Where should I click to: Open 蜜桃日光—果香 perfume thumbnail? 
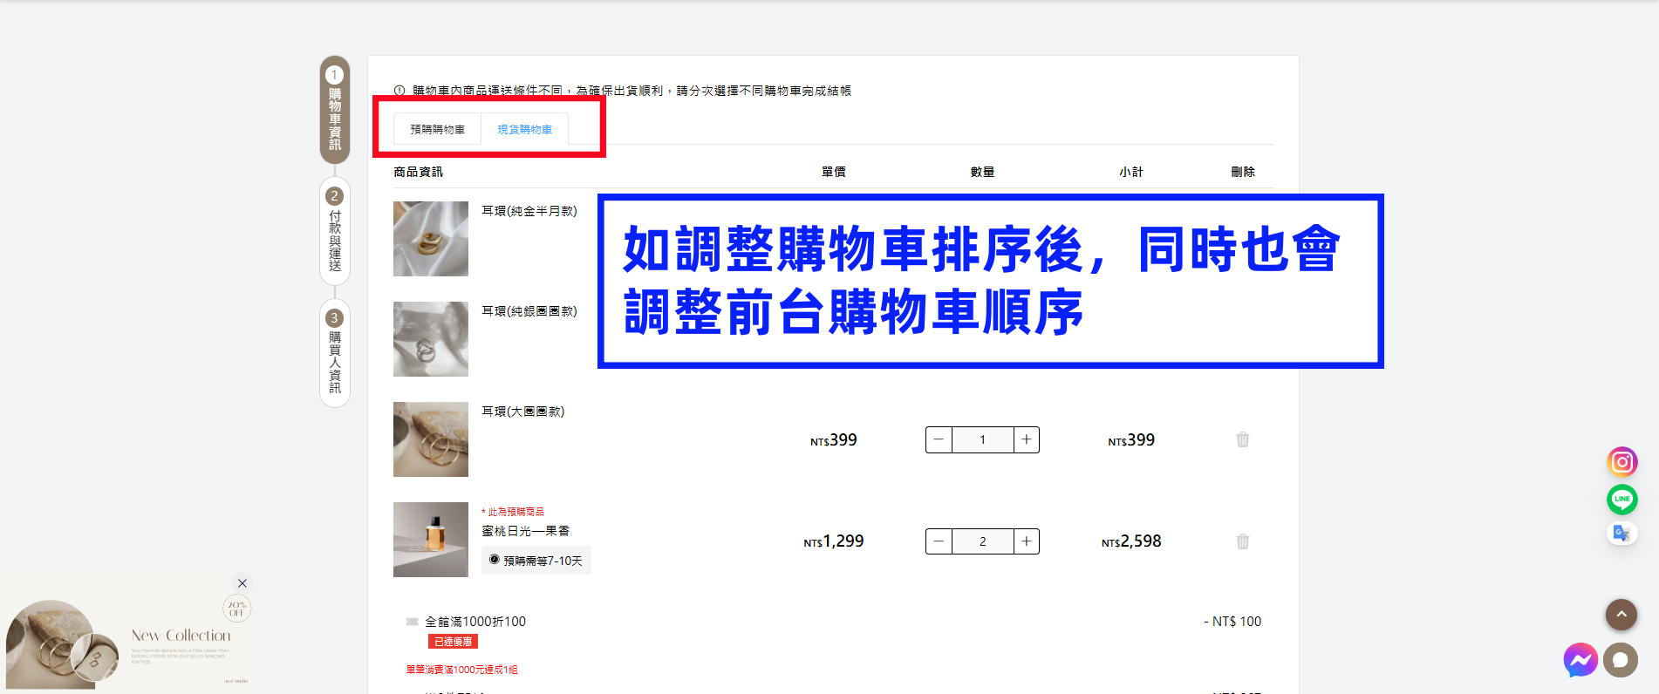[x=431, y=540]
